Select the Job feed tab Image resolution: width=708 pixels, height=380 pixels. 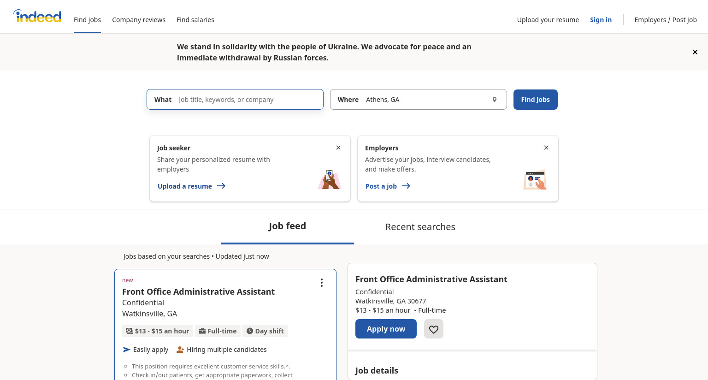click(x=288, y=226)
